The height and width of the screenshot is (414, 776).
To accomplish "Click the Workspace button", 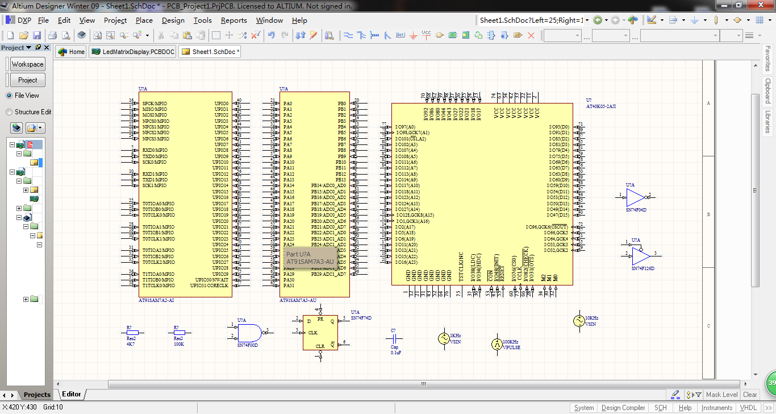I will point(27,64).
